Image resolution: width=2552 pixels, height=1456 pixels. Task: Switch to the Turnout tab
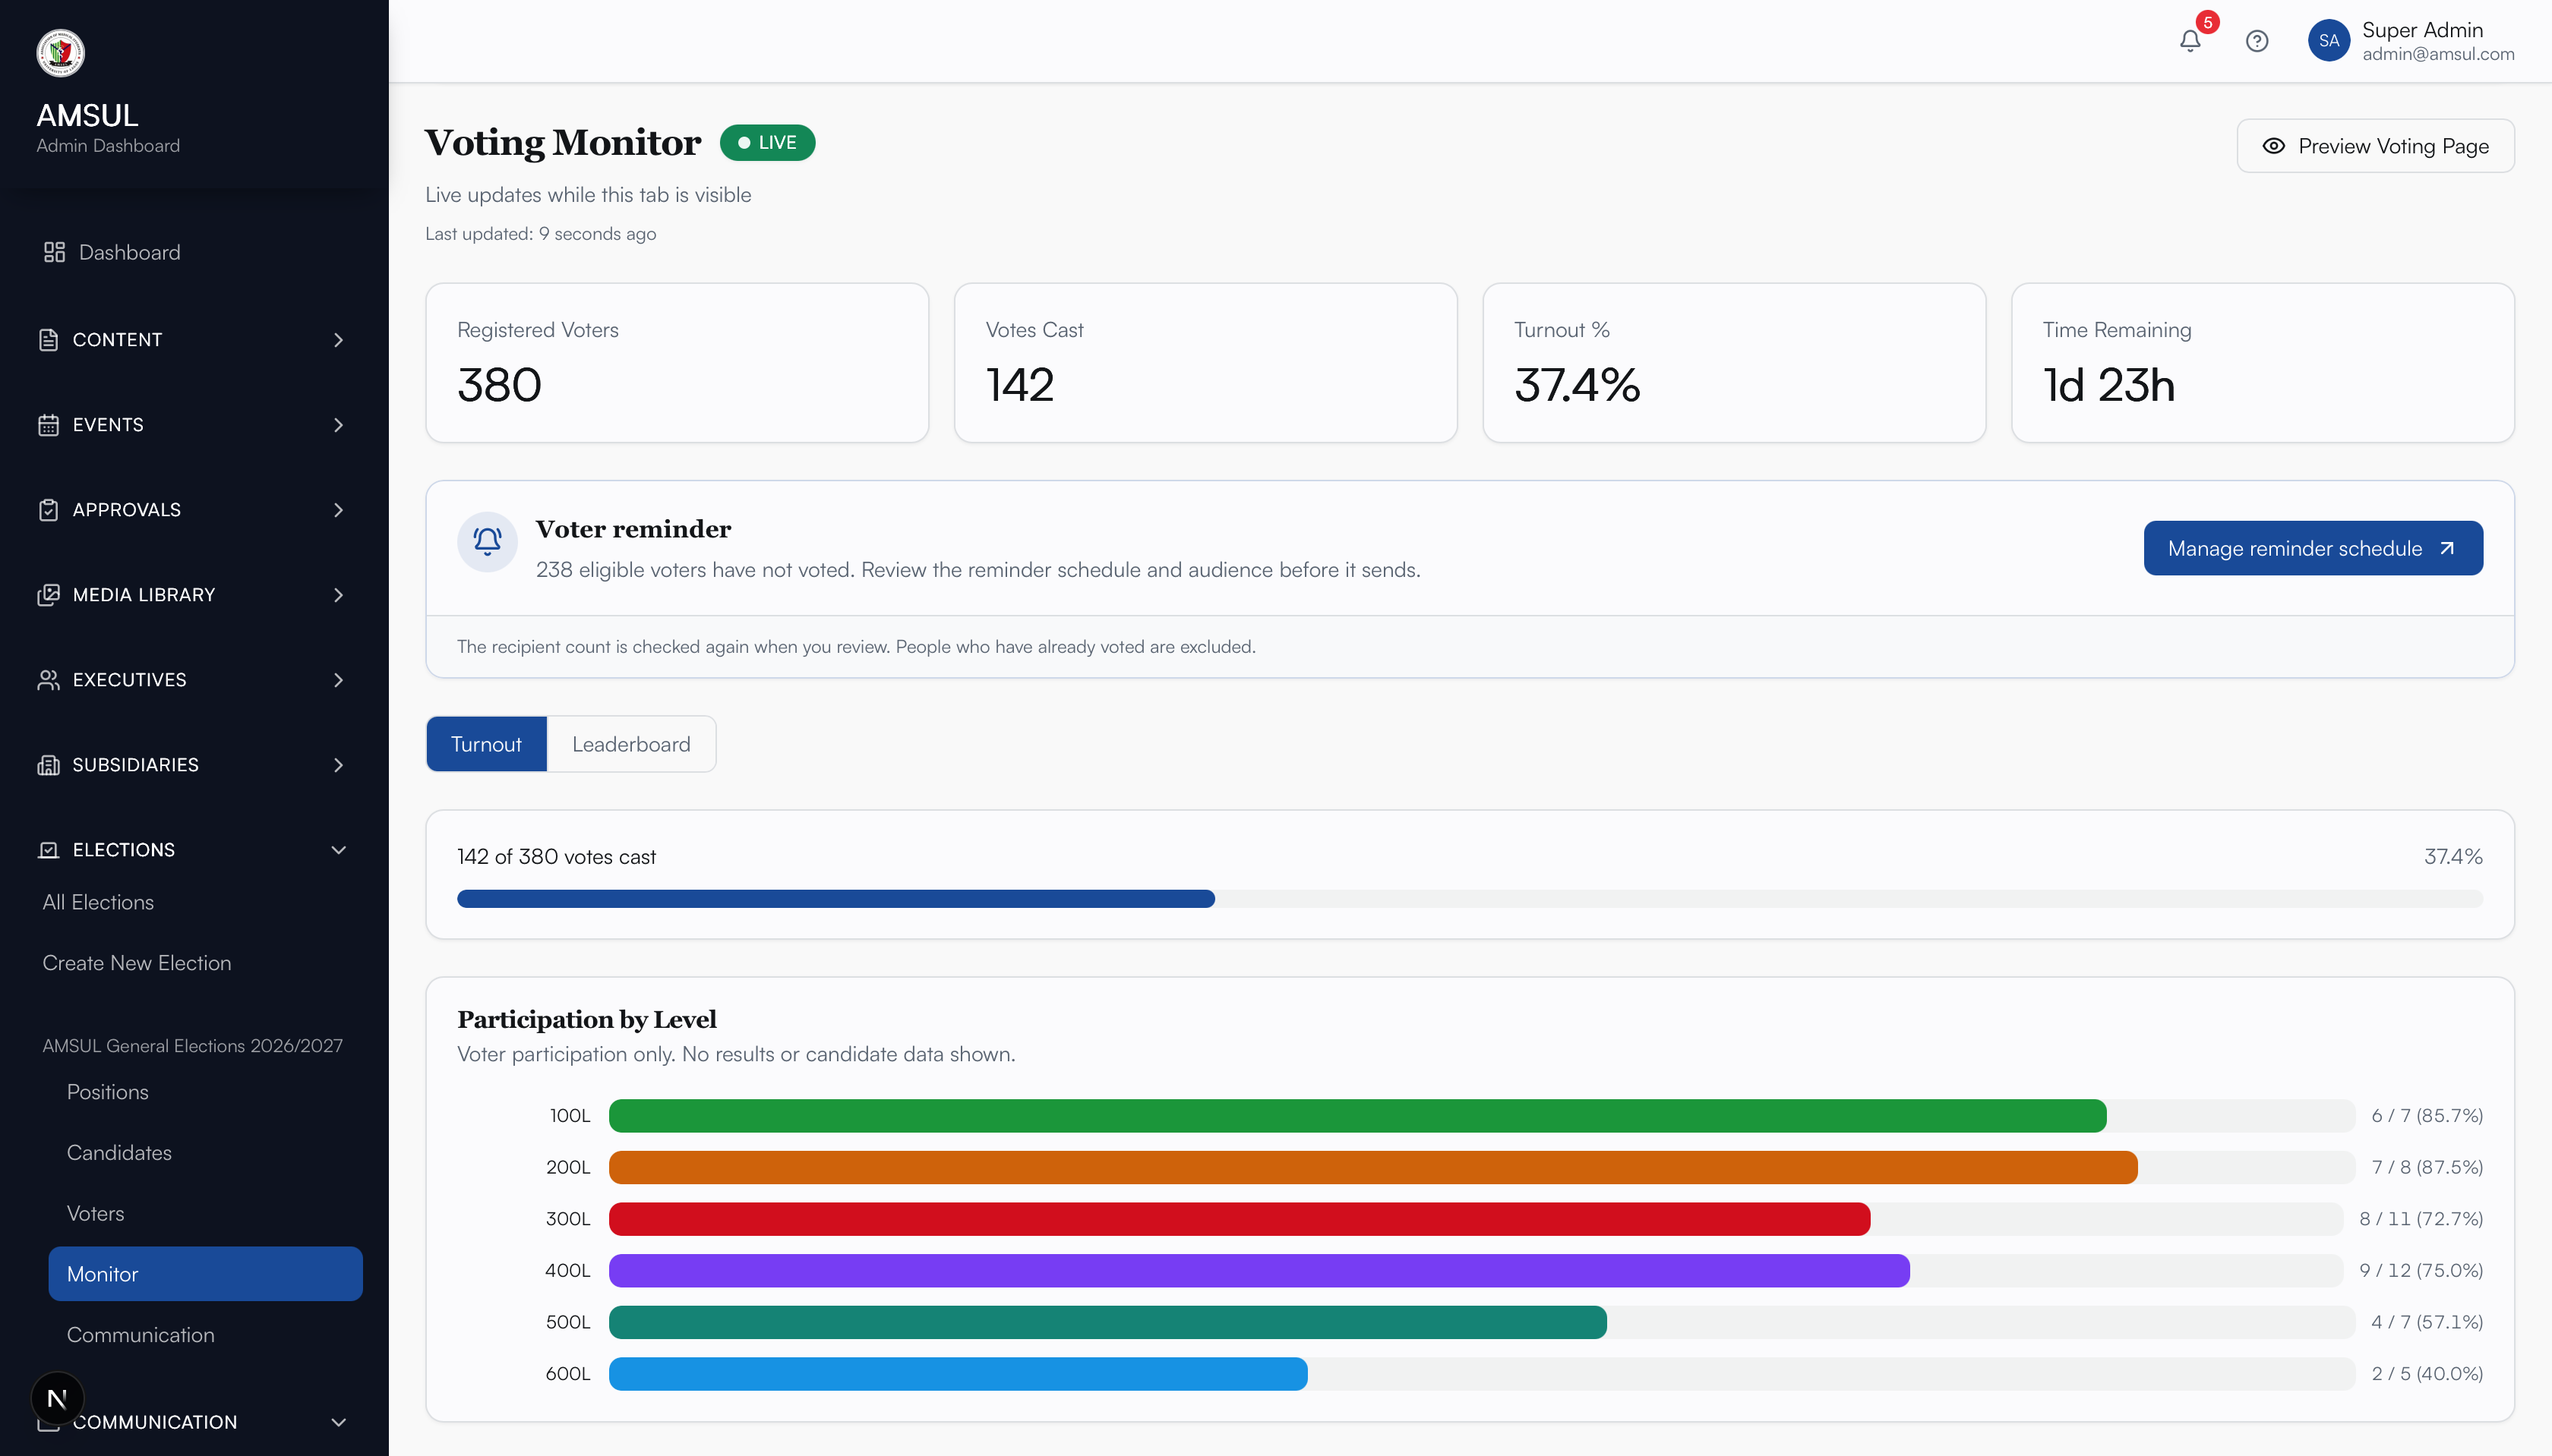coord(486,744)
